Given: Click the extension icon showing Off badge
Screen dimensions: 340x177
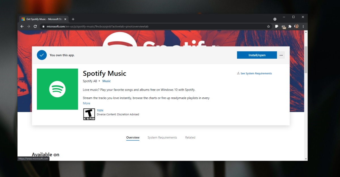Looking at the screenshot, I should pos(283,26).
